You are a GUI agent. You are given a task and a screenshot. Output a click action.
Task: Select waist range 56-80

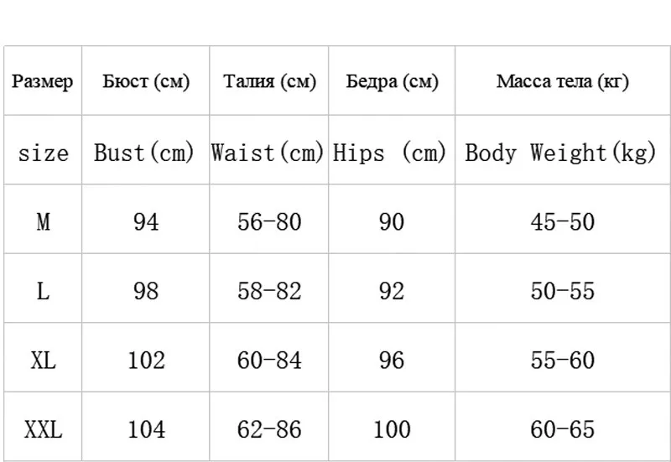point(268,222)
